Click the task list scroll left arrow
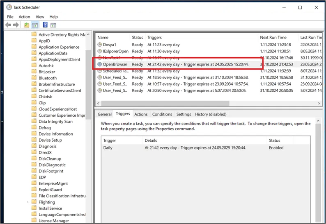 (99, 103)
